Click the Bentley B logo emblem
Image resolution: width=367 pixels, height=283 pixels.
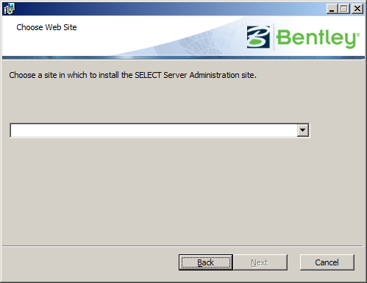(x=258, y=37)
